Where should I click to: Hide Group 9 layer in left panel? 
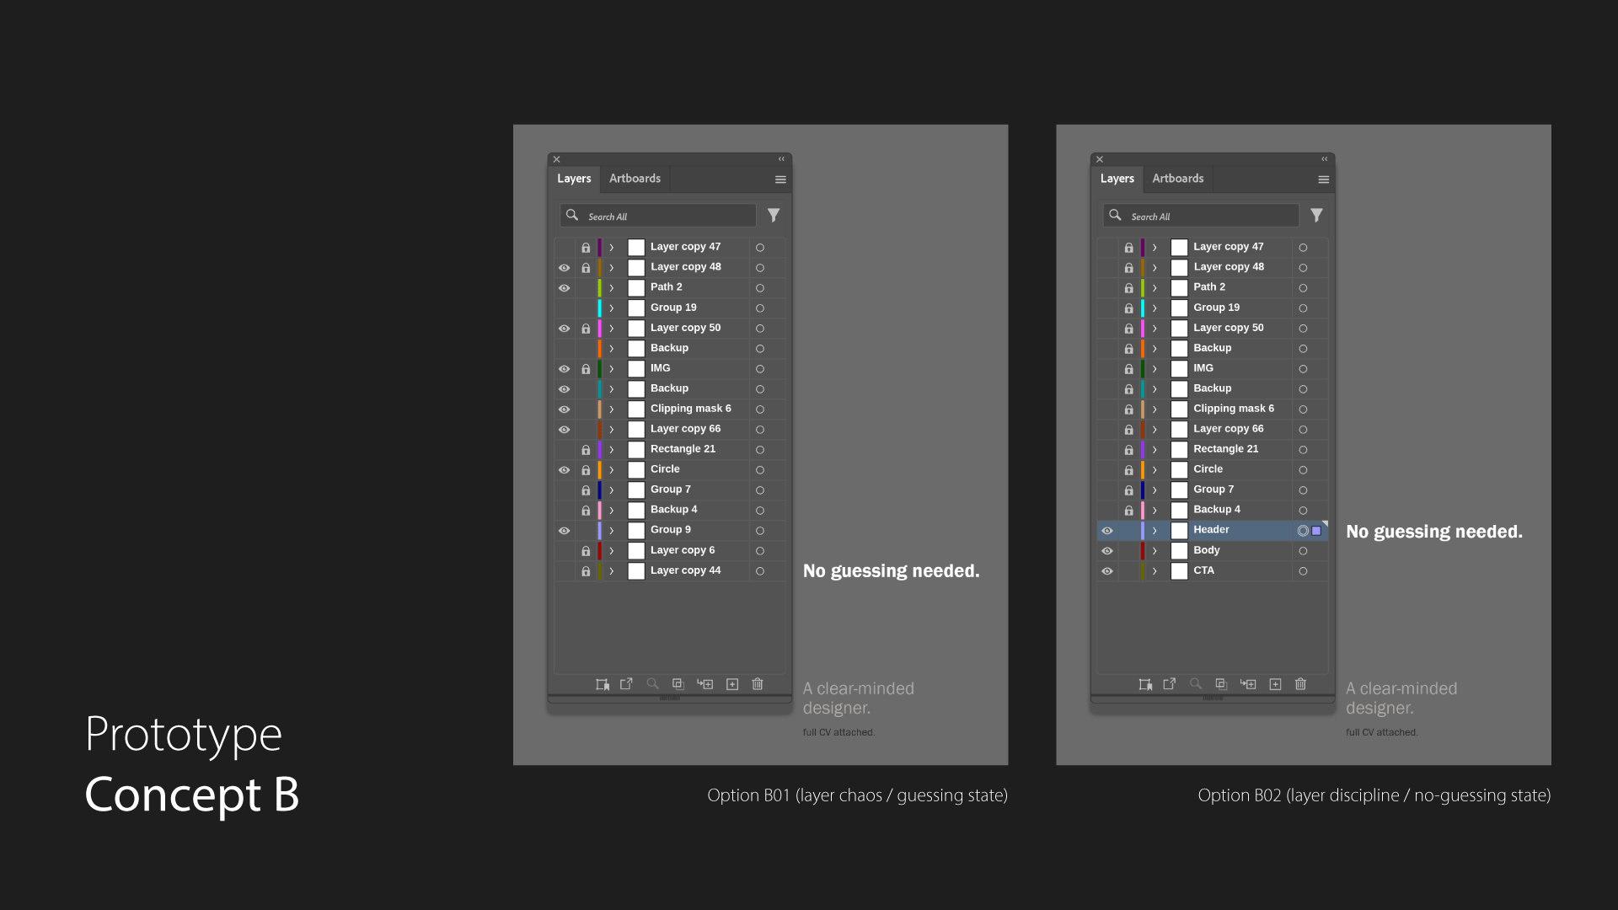tap(564, 531)
